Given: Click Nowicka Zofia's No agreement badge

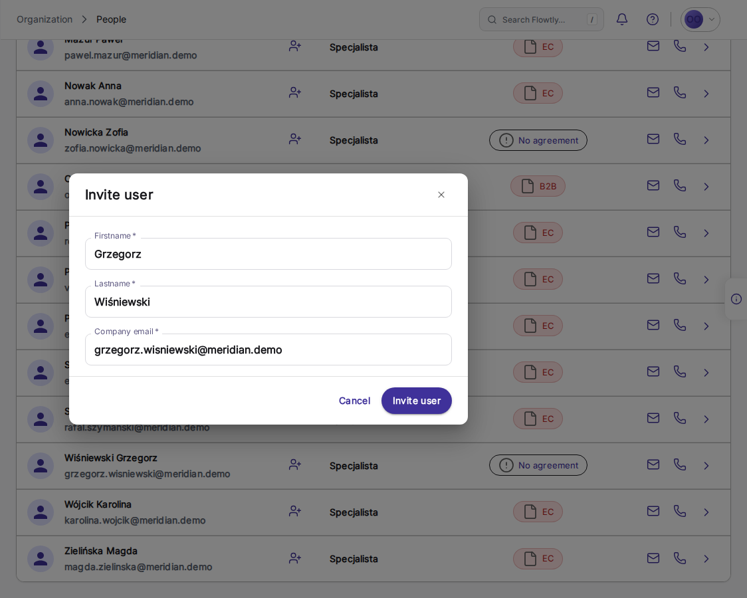Looking at the screenshot, I should [x=538, y=140].
